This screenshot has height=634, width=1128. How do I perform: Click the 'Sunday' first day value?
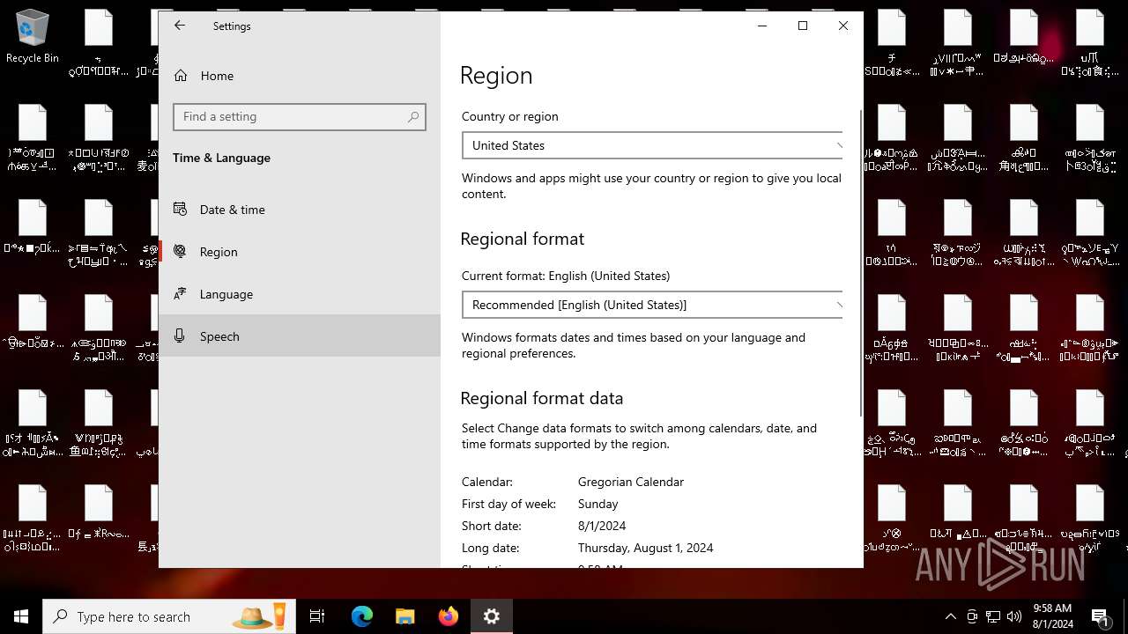point(597,504)
